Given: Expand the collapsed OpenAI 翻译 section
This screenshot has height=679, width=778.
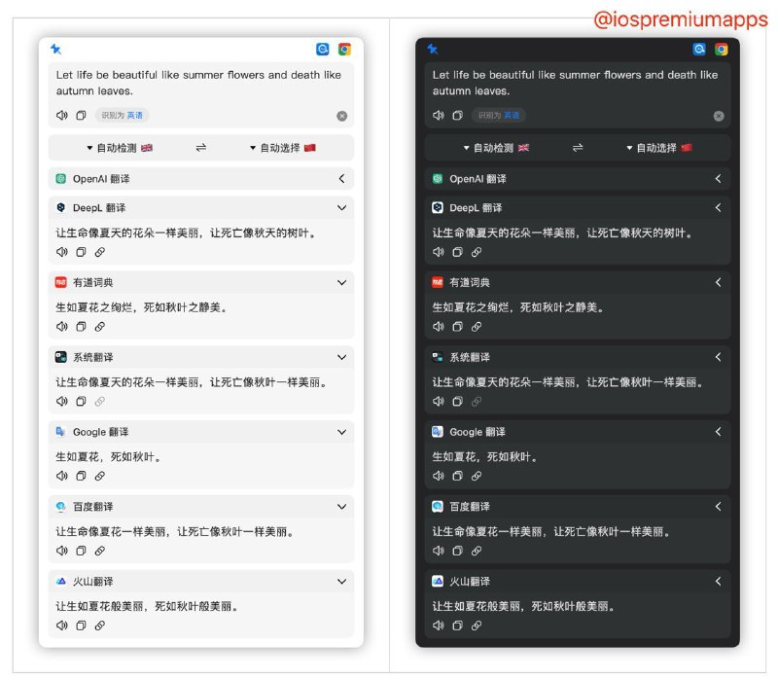Looking at the screenshot, I should coord(339,178).
